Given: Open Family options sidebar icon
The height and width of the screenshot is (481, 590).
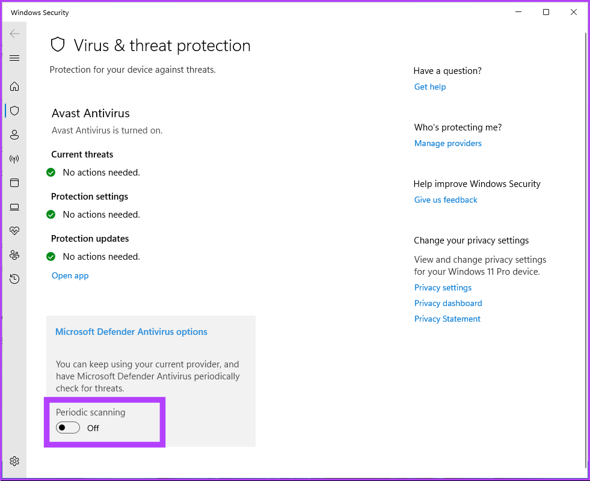Looking at the screenshot, I should click(14, 255).
